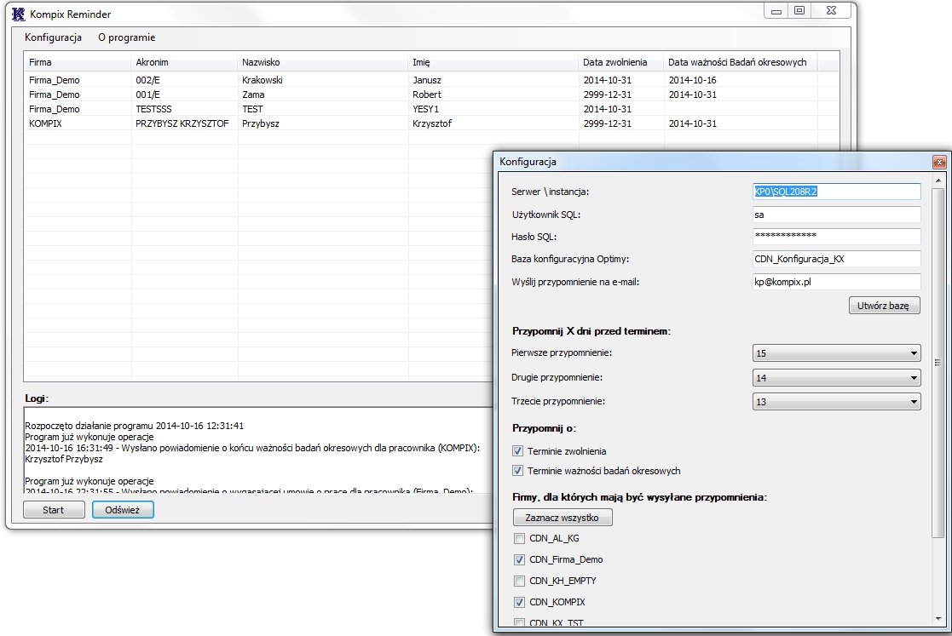952x636 pixels.
Task: Click the Krzysztof Przybysz log line
Action: (64, 459)
